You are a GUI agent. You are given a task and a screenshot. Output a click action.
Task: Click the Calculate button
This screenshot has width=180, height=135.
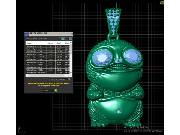[x=49, y=90]
